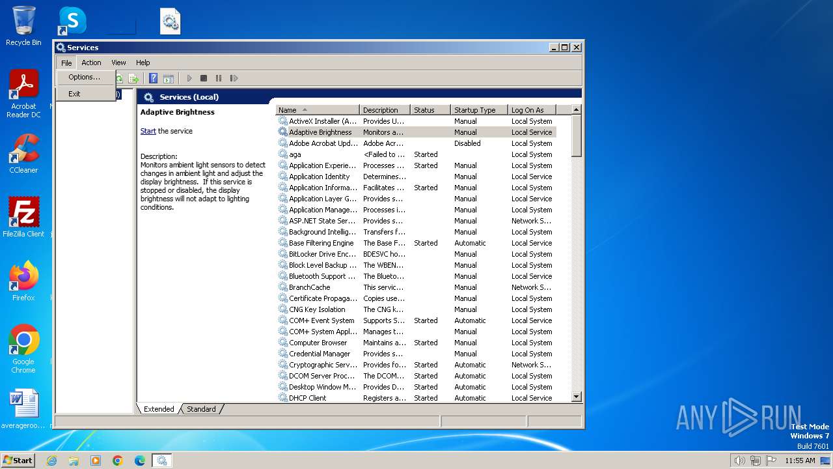Open the View menu
The height and width of the screenshot is (469, 833).
tap(118, 63)
